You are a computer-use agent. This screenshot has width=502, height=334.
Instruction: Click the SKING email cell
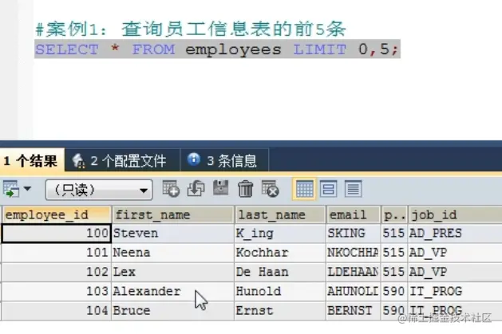pyautogui.click(x=354, y=234)
